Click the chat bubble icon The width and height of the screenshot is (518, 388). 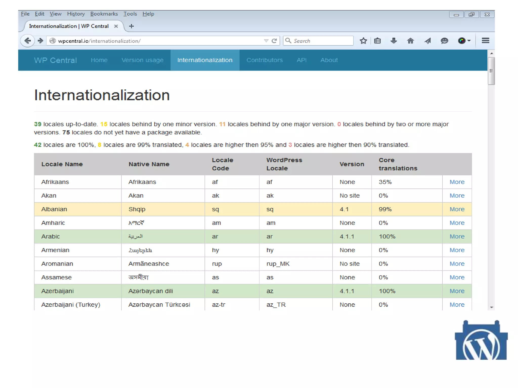pos(444,41)
